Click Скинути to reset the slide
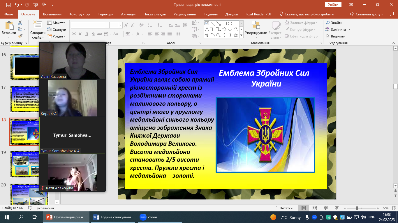Viewport: 398px width, 223px height. tap(57, 30)
